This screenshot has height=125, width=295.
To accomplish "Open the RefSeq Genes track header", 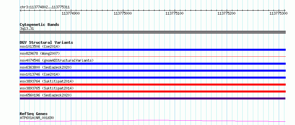I will pyautogui.click(x=34, y=114).
